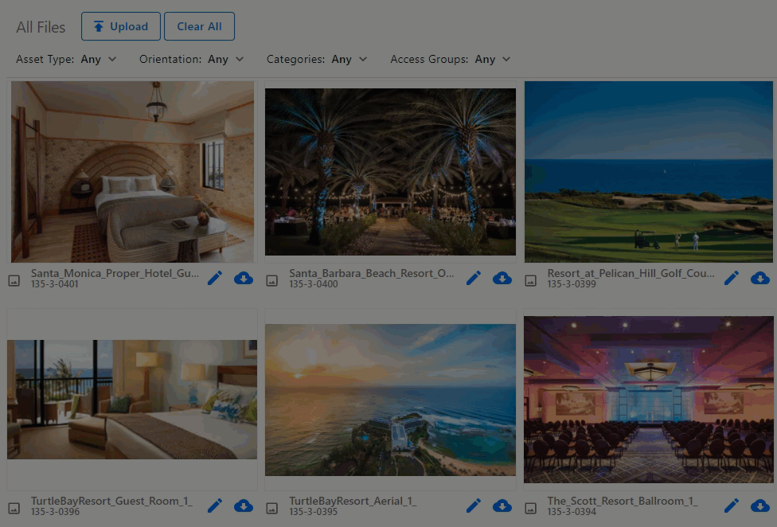Click image type icon beside Resort_at_Pelican_Hill

coord(531,281)
